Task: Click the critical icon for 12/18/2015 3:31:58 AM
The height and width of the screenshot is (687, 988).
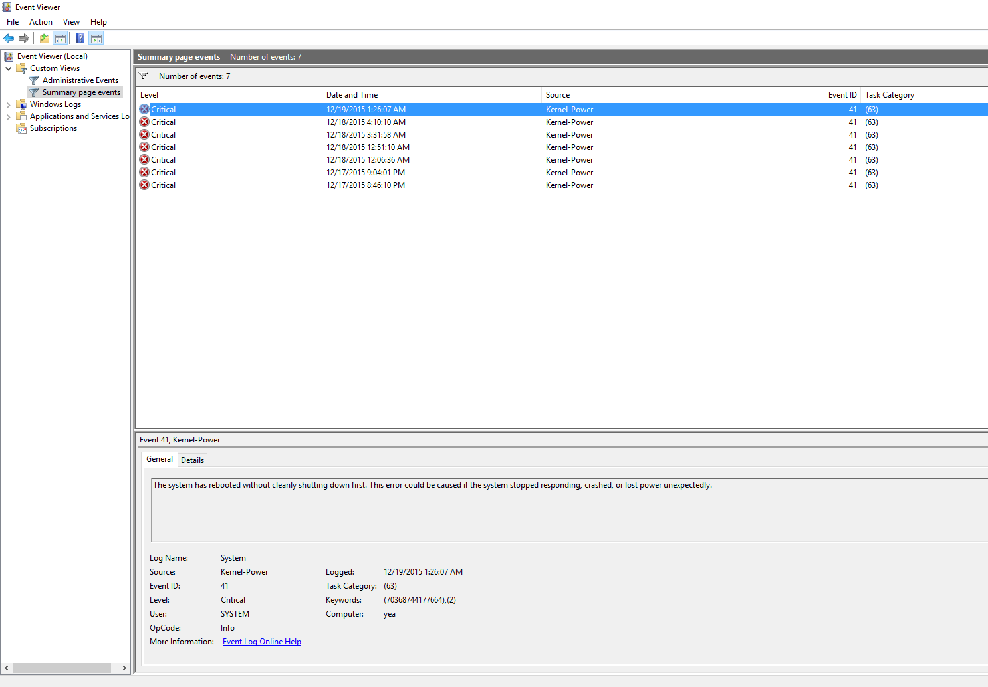Action: tap(144, 134)
